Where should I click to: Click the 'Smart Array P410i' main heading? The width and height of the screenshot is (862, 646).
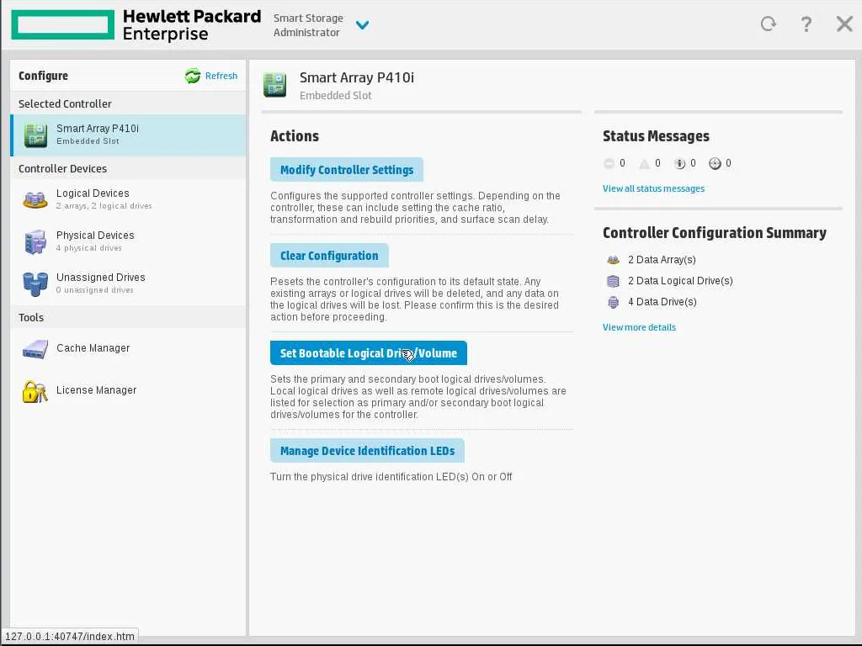point(356,78)
